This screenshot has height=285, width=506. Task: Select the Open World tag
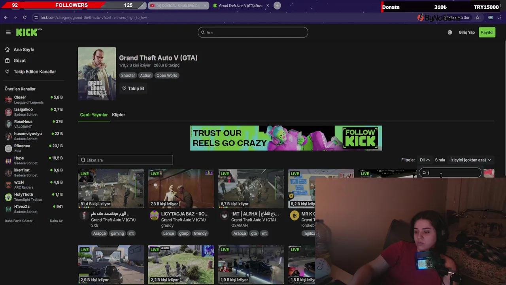coord(167,75)
